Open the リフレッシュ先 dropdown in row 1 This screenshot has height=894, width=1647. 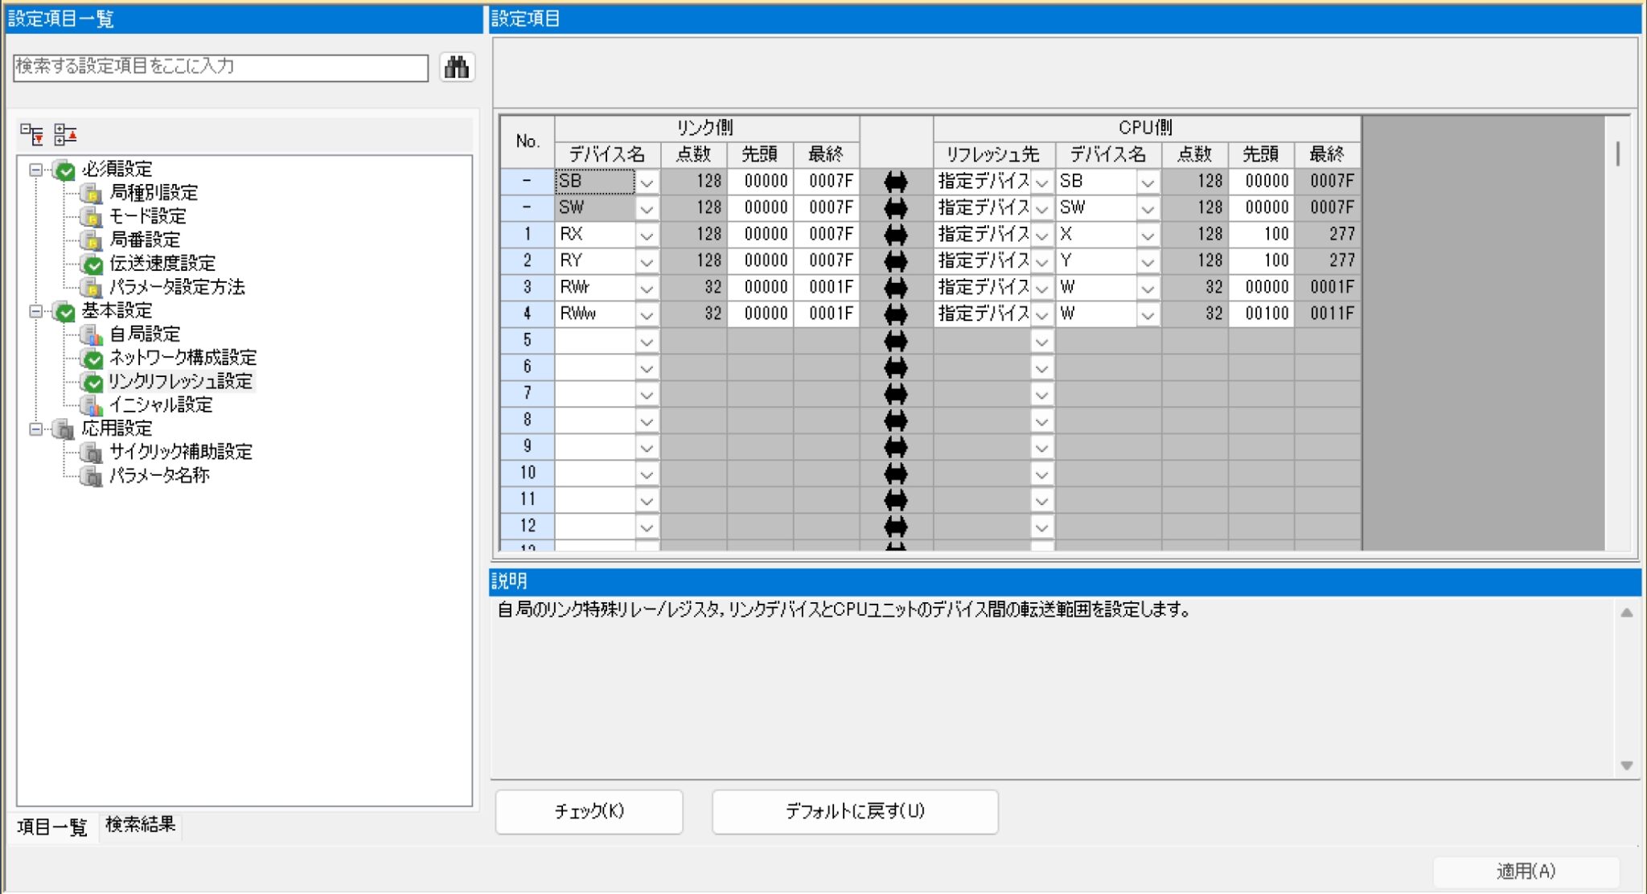pos(1041,234)
